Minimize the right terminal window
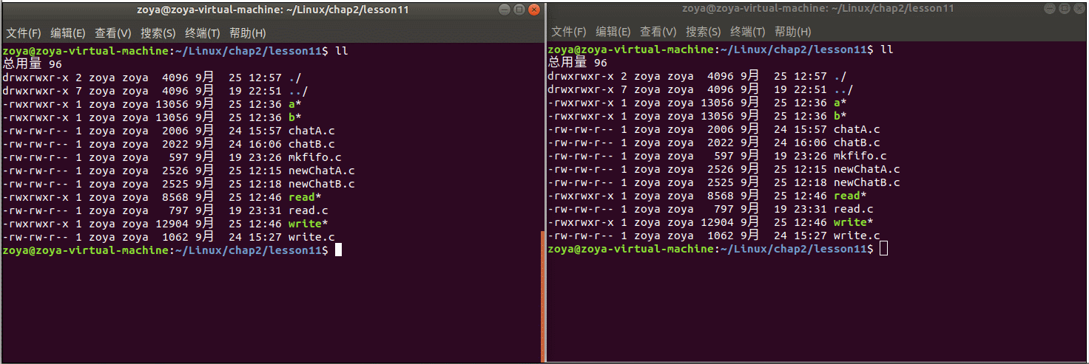 1050,8
